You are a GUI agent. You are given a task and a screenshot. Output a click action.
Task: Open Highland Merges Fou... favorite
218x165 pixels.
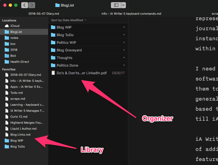[24, 123]
